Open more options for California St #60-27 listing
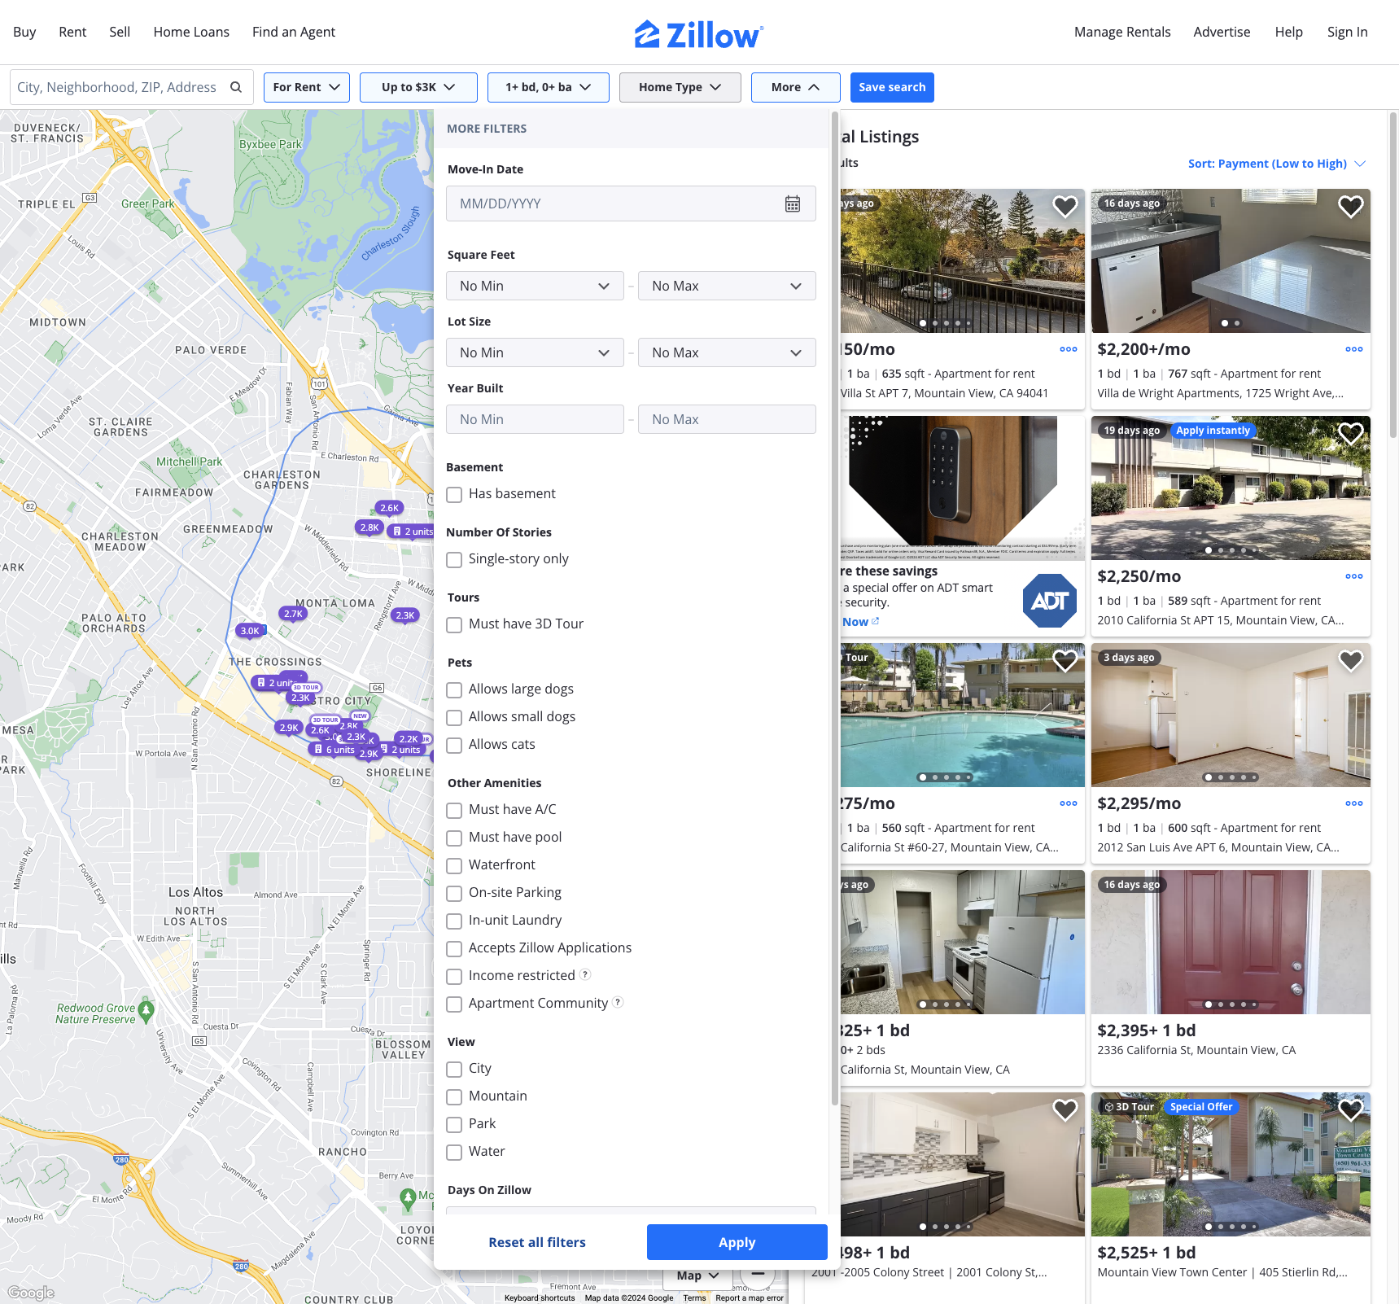The height and width of the screenshot is (1304, 1399). tap(1068, 803)
